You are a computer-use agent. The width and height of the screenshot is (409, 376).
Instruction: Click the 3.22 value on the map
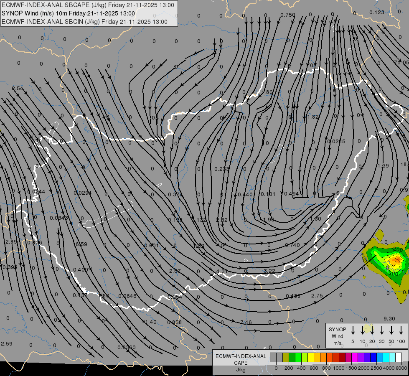[x=269, y=271]
